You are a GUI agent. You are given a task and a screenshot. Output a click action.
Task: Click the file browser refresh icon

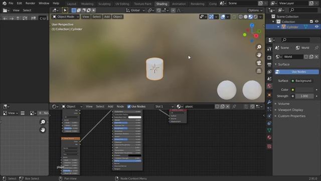tap(25, 19)
